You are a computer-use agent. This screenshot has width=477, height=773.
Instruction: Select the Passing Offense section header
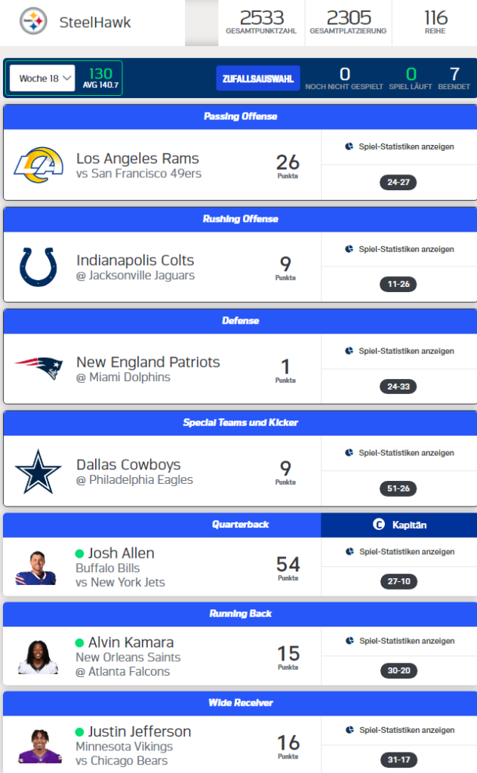pyautogui.click(x=240, y=116)
